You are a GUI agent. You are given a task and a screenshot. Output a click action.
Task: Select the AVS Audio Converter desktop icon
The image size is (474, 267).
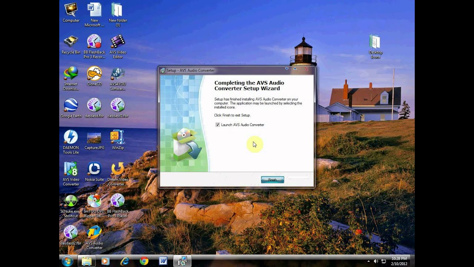[94, 238]
